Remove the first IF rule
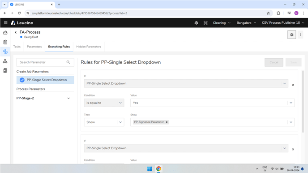This screenshot has width=308, height=173. pos(293,85)
